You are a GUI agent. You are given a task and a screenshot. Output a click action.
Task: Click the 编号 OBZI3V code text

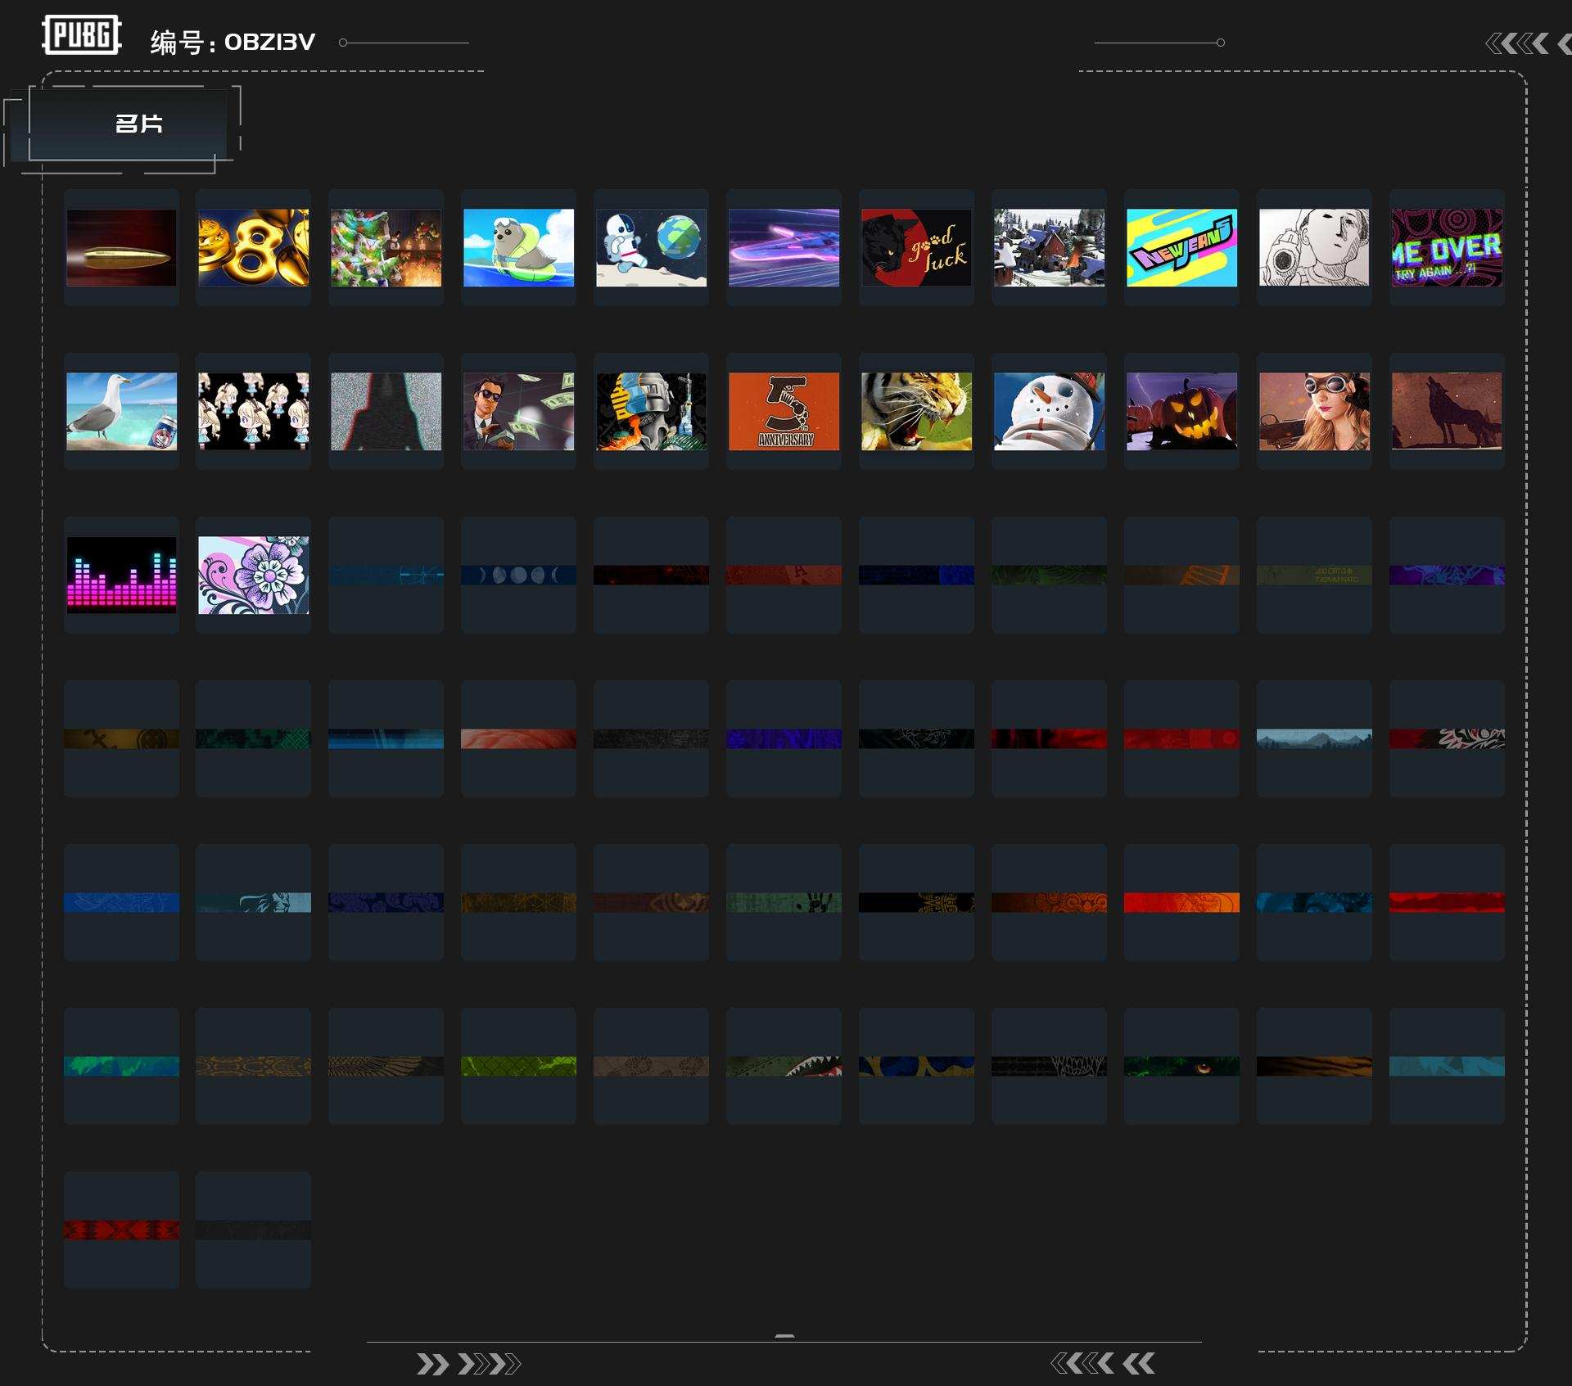[233, 42]
